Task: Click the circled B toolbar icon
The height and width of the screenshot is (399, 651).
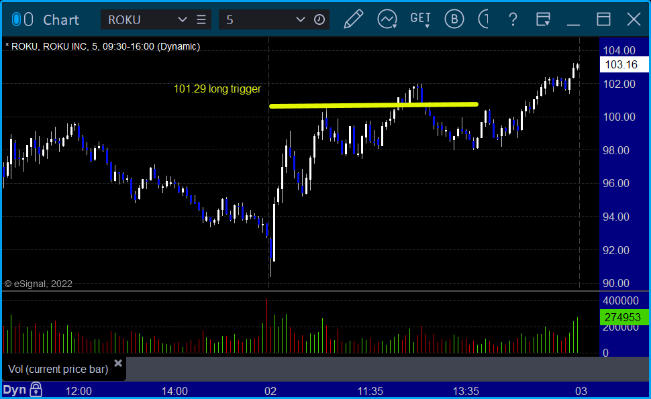Action: click(x=454, y=19)
